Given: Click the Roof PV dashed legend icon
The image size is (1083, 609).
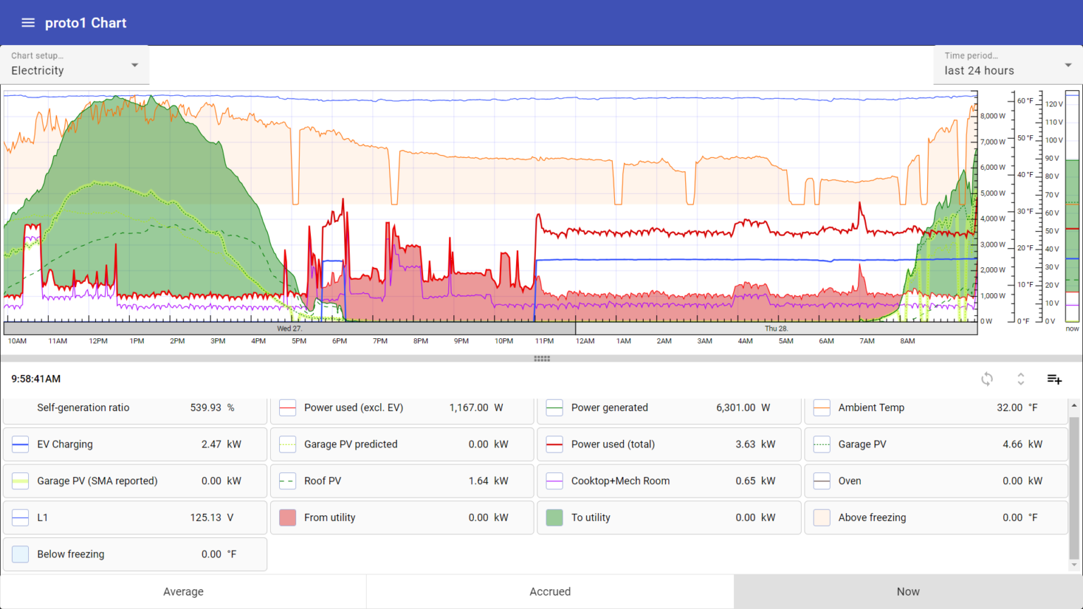Looking at the screenshot, I should (x=288, y=481).
